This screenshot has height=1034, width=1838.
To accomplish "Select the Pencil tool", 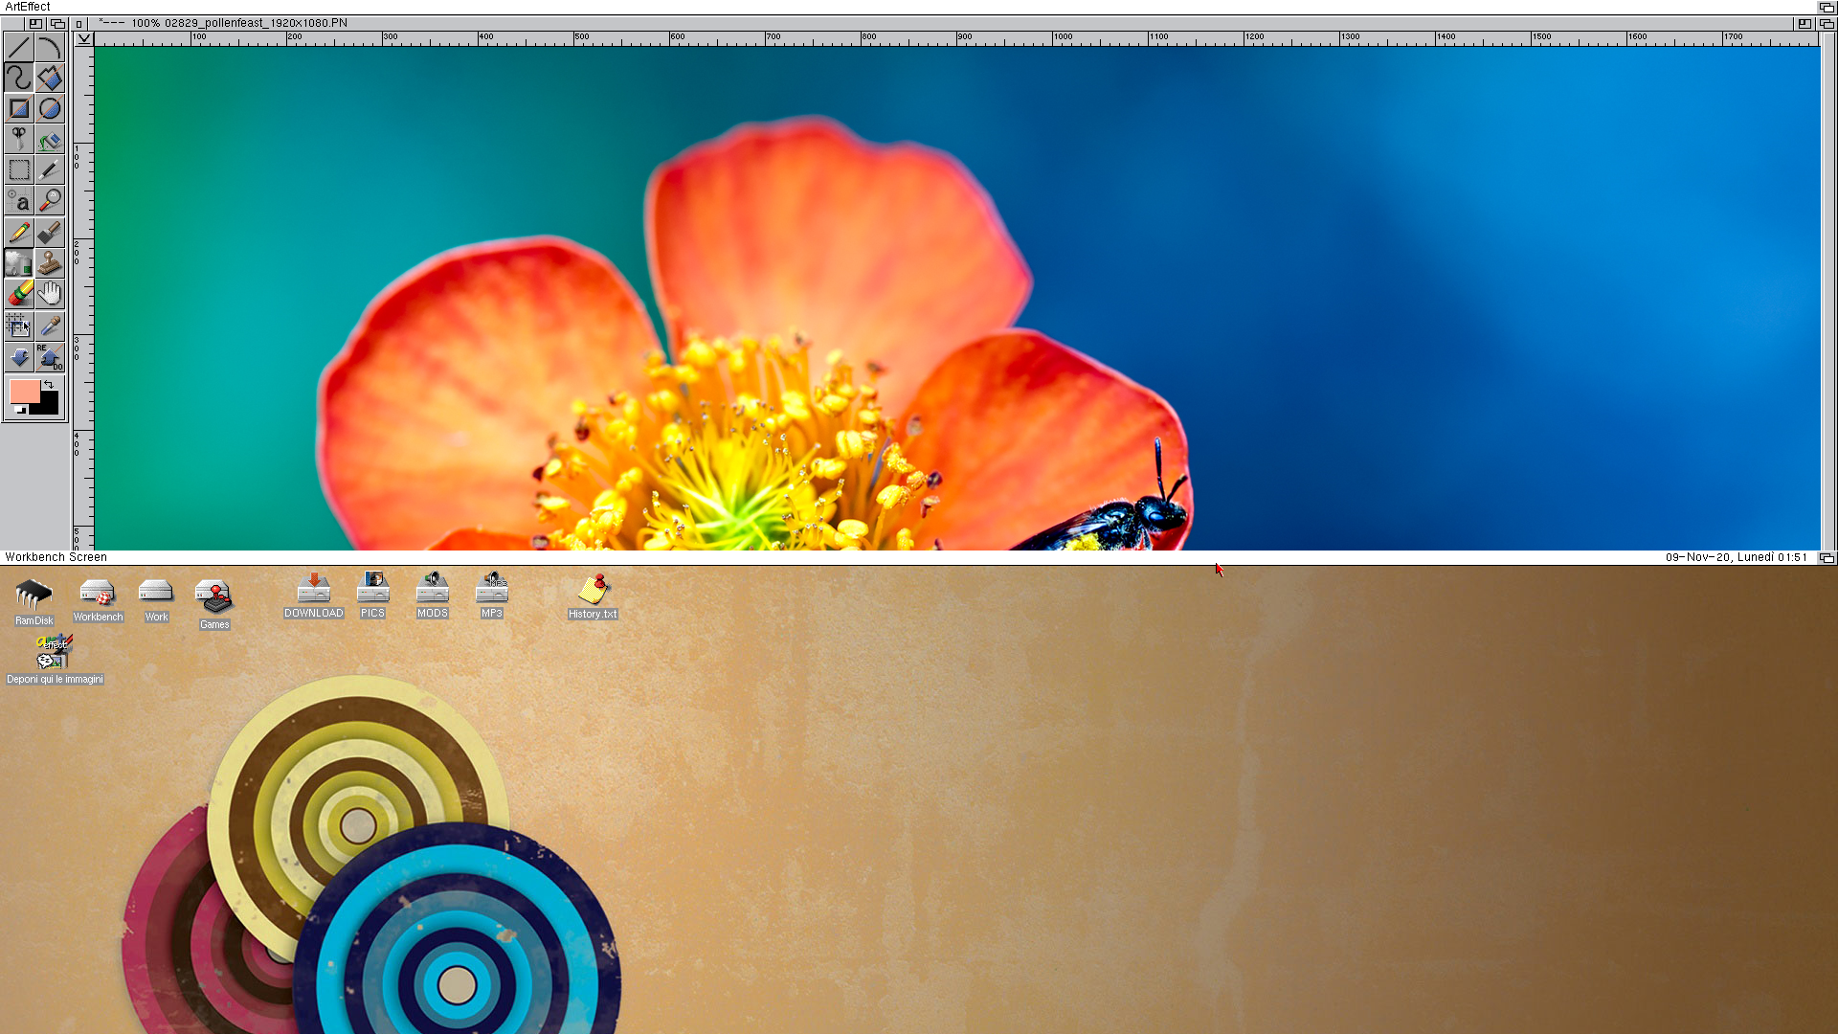I will 19,233.
